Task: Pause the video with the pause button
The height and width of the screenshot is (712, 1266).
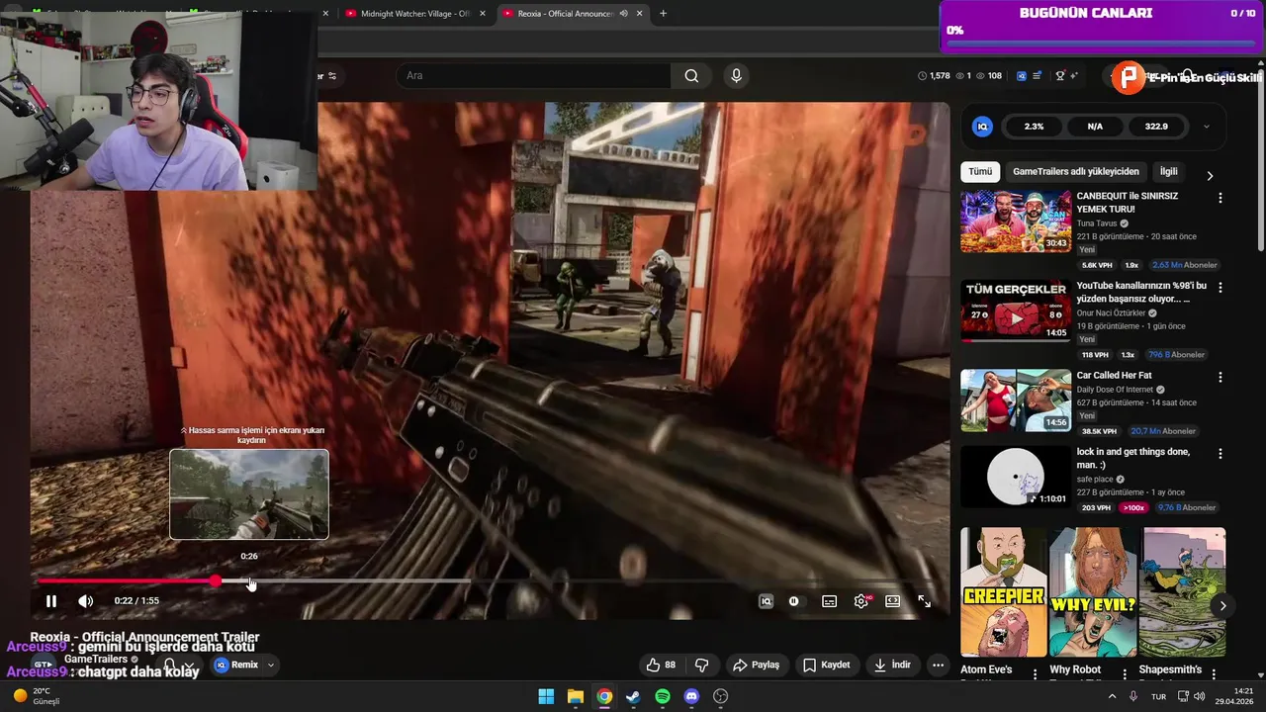Action: coord(51,601)
